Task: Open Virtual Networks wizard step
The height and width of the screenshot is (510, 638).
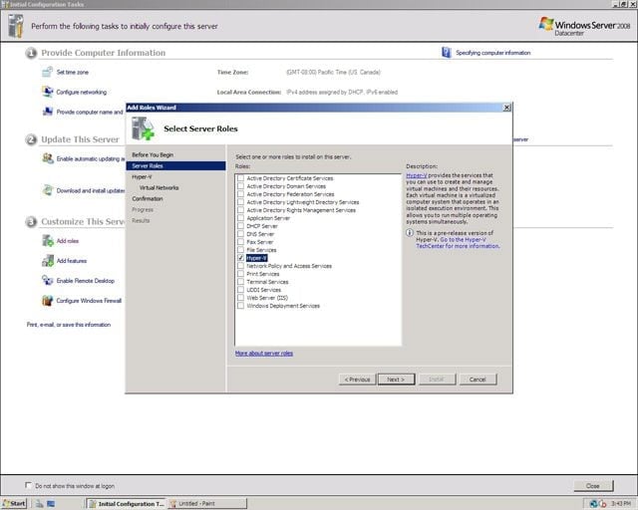Action: [x=159, y=188]
